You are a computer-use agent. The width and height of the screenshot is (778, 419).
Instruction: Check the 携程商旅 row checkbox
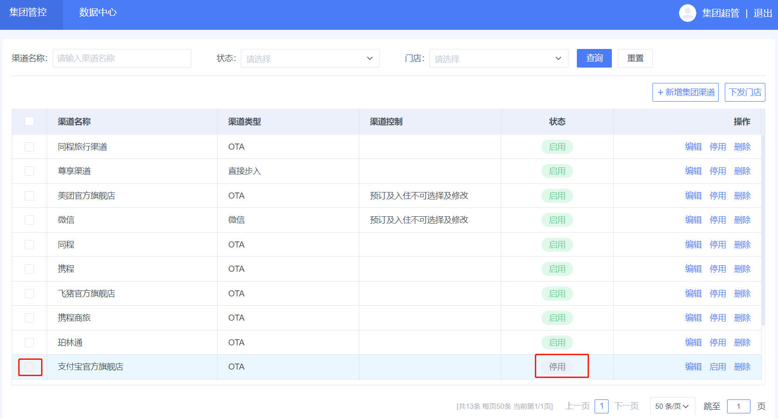click(x=29, y=318)
